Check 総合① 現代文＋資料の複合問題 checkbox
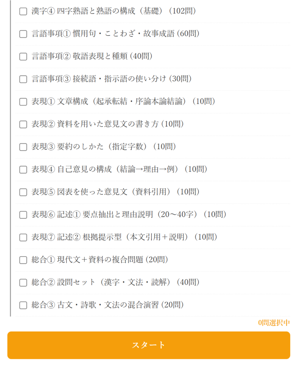 point(23,260)
